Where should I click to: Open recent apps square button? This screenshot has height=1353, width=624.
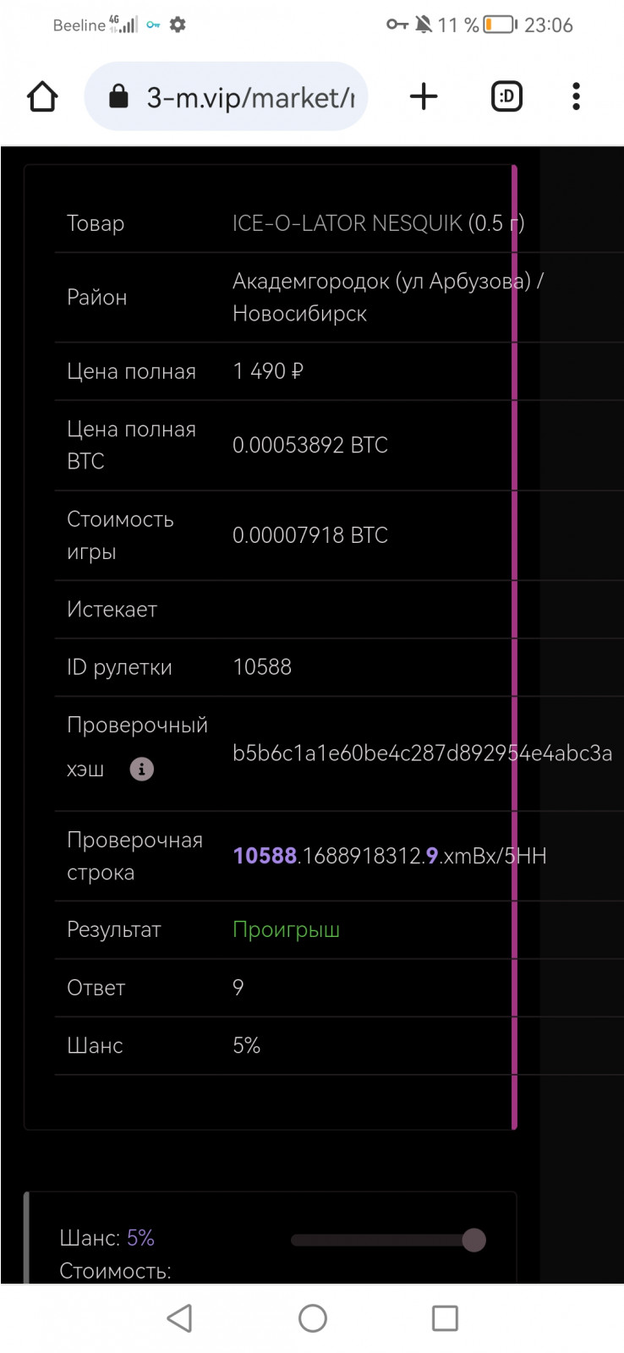coord(445,1317)
